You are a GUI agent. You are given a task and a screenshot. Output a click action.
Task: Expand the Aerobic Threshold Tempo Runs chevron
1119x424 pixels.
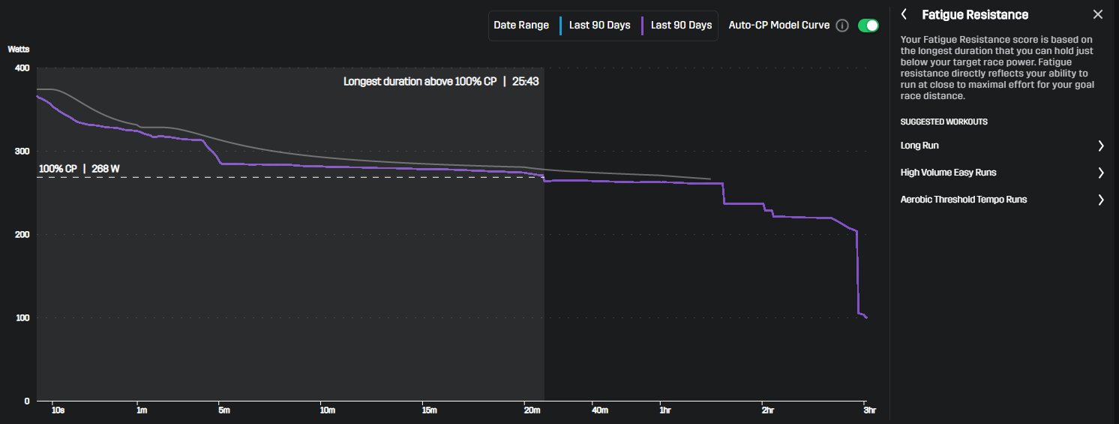(1101, 200)
